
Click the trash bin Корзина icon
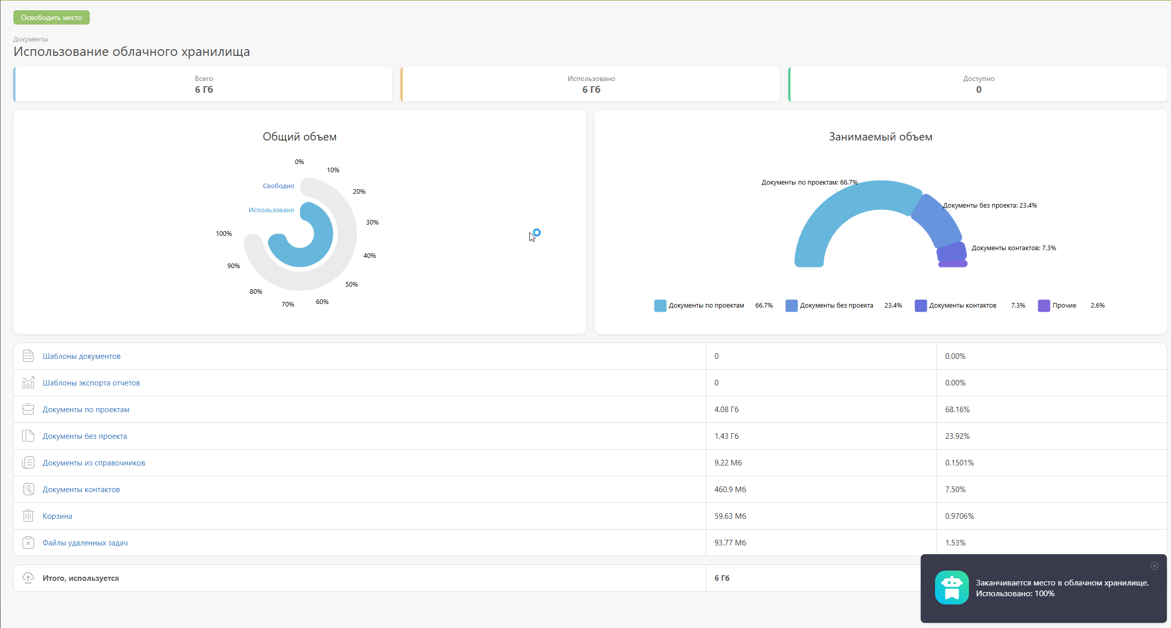pos(28,516)
